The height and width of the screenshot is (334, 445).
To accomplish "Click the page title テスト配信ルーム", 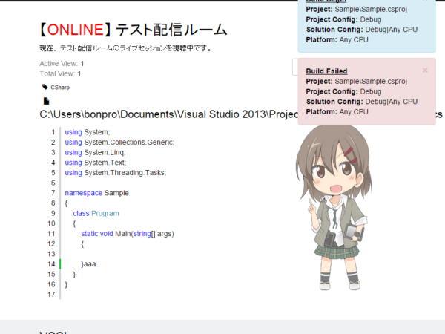I will pyautogui.click(x=171, y=30).
